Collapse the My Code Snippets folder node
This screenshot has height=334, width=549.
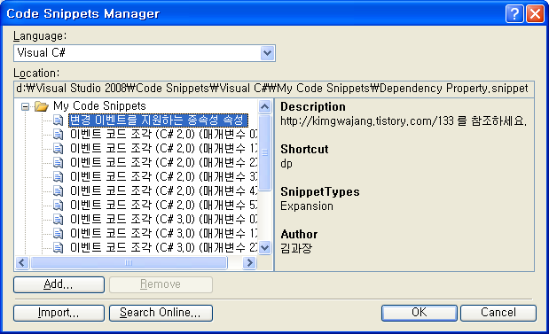click(x=25, y=106)
